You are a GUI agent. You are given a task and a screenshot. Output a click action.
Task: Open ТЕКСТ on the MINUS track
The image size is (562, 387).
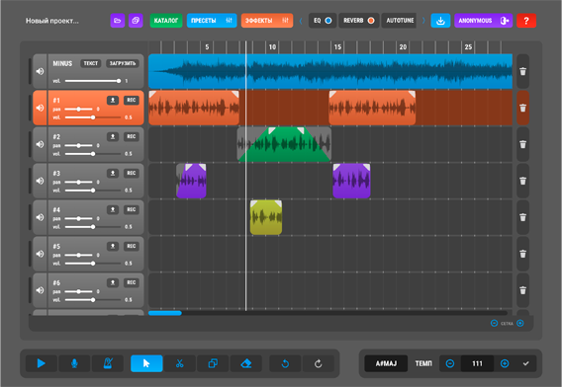[90, 63]
